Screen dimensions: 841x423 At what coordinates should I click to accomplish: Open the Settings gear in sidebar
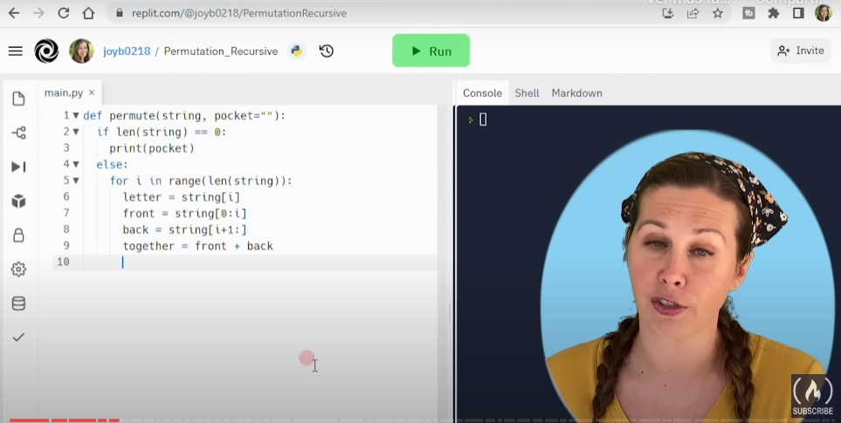tap(18, 269)
